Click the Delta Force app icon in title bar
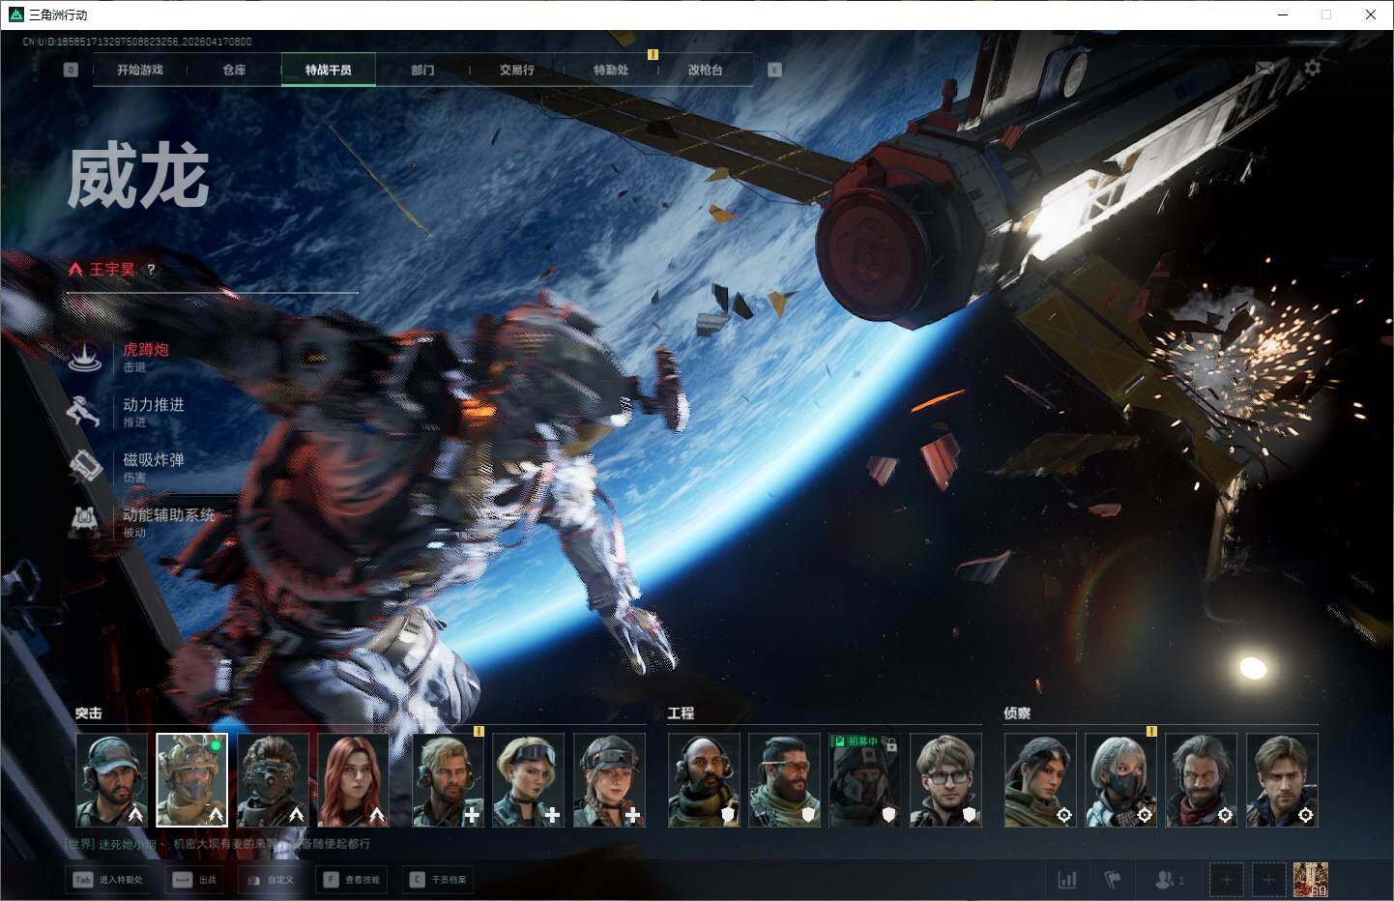Viewport: 1394px width, 901px height. [x=15, y=15]
